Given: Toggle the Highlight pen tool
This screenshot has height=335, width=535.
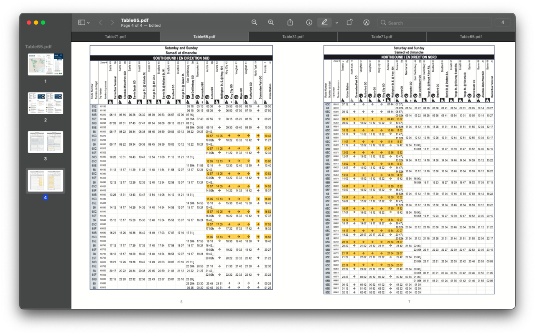Looking at the screenshot, I should (324, 23).
